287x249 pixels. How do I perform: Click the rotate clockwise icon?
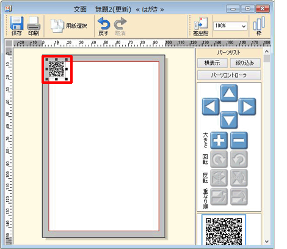tap(219, 159)
